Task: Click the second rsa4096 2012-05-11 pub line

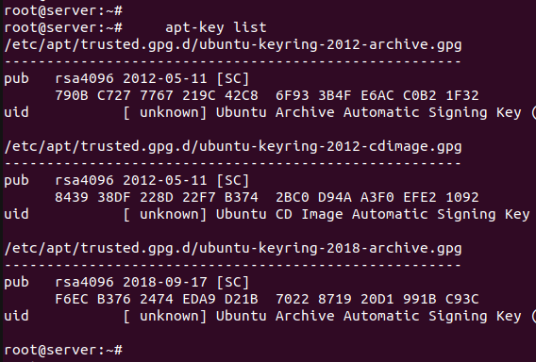Action: point(126,180)
